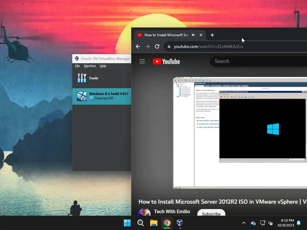Open the Machine menu in VirtualBox Manager
The image size is (307, 230).
tap(90, 66)
